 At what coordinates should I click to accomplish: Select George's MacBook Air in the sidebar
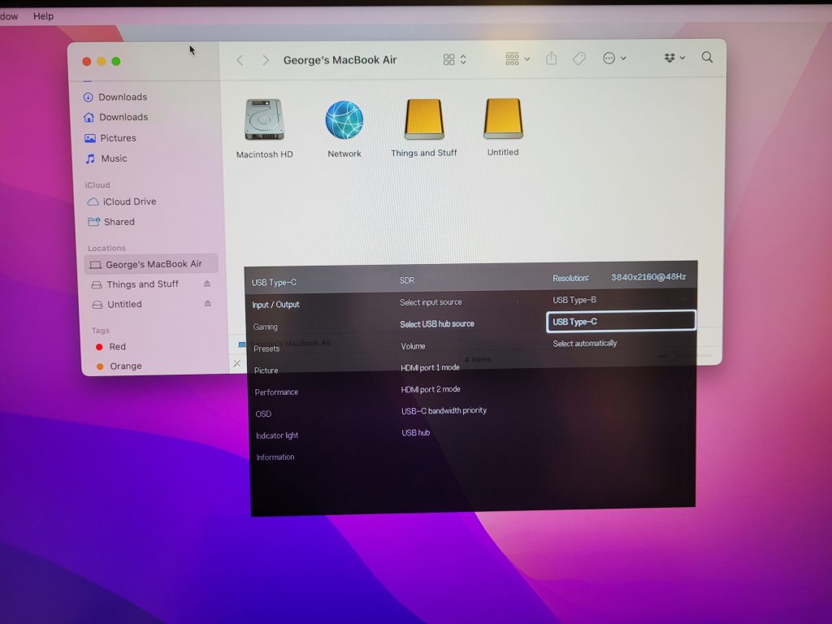[150, 264]
